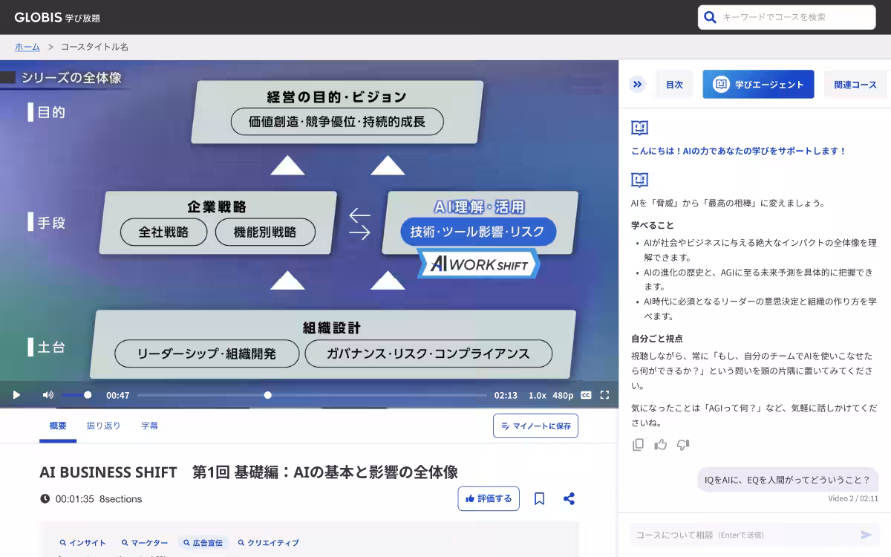Screen dimensions: 891x557
Task: Send the chat message with the arrow icon
Action: 866,534
